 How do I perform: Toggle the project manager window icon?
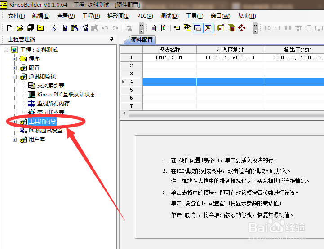[x=198, y=28]
